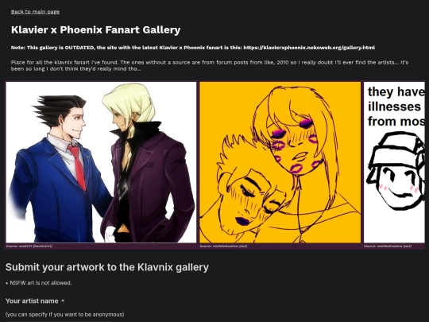Click the Klavier x Phoenix Fanart Gallery title
429x322 pixels.
click(x=96, y=29)
